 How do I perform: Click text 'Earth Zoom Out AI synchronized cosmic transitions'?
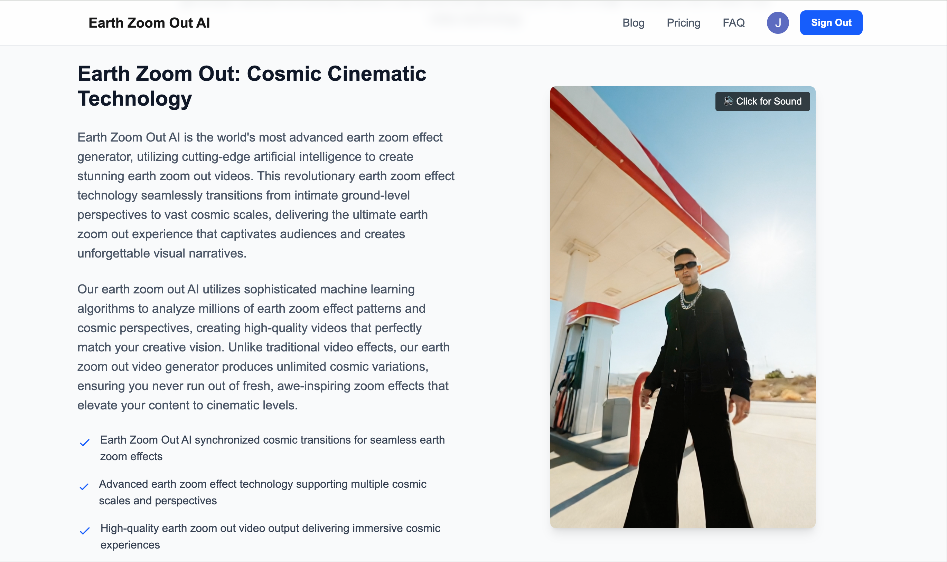272,448
